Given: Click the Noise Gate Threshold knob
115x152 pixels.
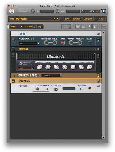Looking at the screenshot, I should coord(46,43).
